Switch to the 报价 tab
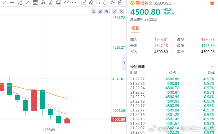 coord(136,28)
